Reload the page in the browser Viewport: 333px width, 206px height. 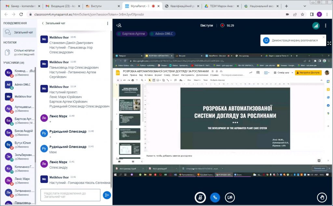(x=21, y=14)
